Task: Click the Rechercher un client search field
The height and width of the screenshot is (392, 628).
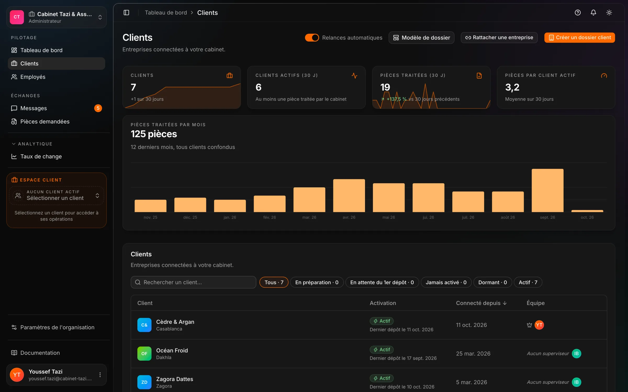Action: click(x=193, y=282)
